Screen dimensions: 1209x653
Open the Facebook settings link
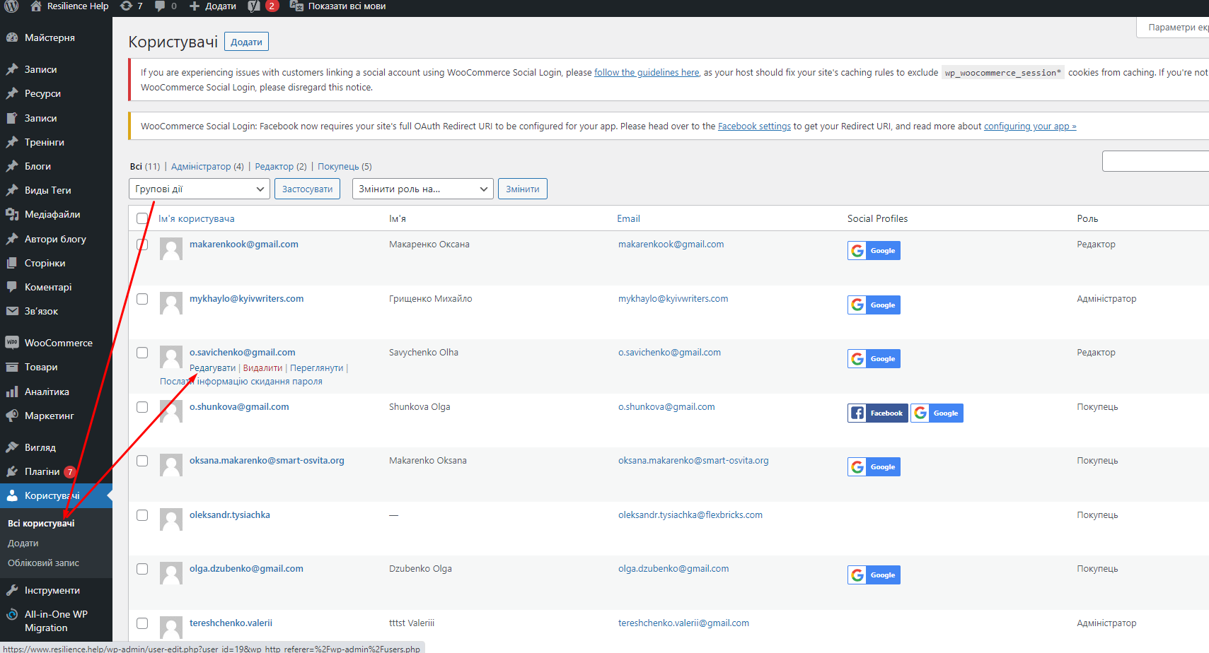[x=754, y=127]
